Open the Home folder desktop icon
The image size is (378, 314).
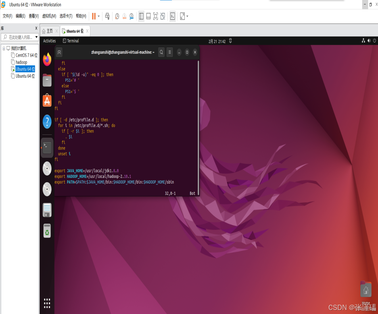point(366,292)
